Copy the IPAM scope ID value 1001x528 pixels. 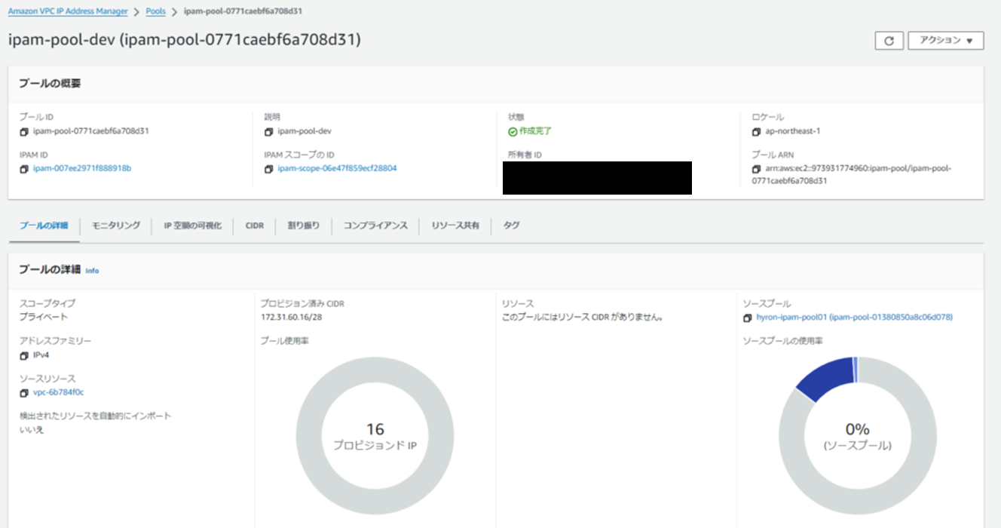(x=268, y=169)
